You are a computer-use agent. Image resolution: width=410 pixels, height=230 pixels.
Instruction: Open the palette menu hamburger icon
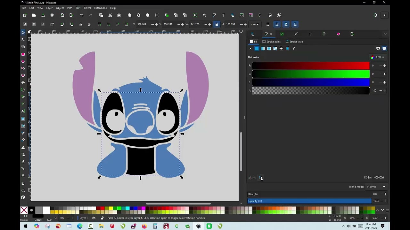pyautogui.click(x=387, y=211)
